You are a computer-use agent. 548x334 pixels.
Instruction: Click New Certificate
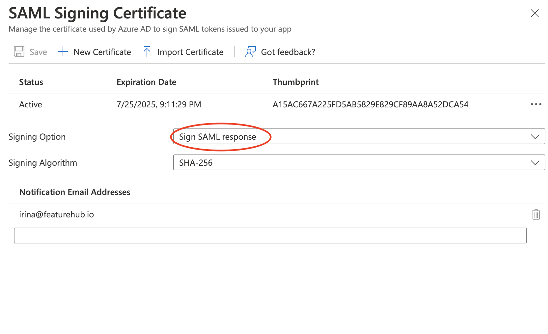click(x=102, y=52)
